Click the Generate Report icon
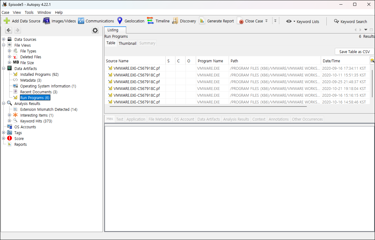 tap(202, 21)
